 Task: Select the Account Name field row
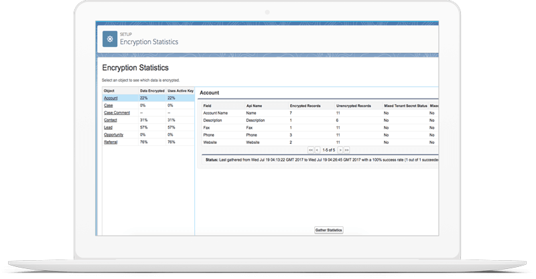[x=216, y=113]
